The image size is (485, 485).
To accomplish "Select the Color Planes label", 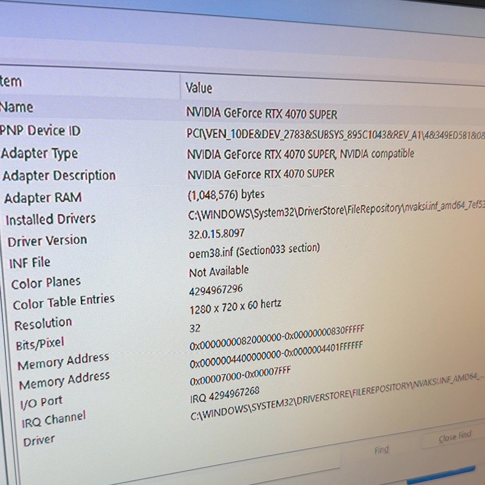I will click(x=46, y=283).
